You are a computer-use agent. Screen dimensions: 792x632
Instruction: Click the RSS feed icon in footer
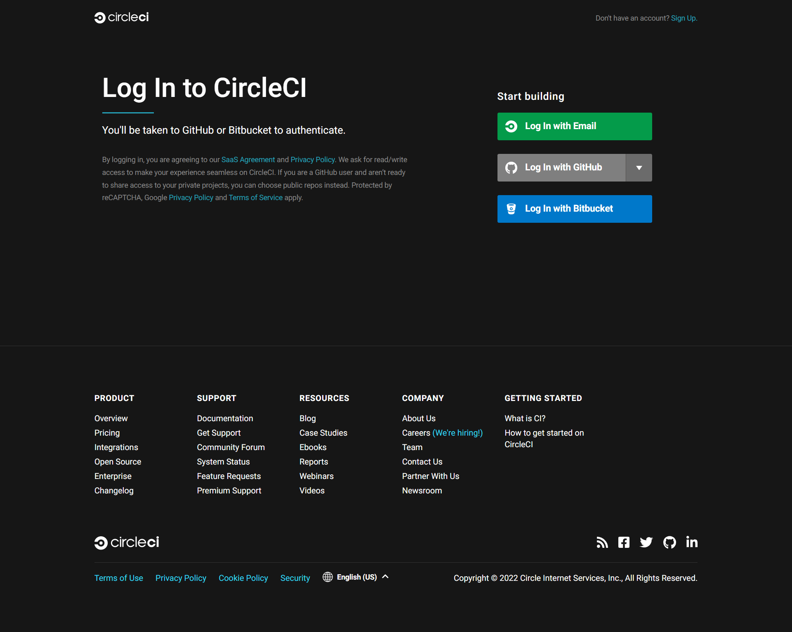tap(601, 542)
